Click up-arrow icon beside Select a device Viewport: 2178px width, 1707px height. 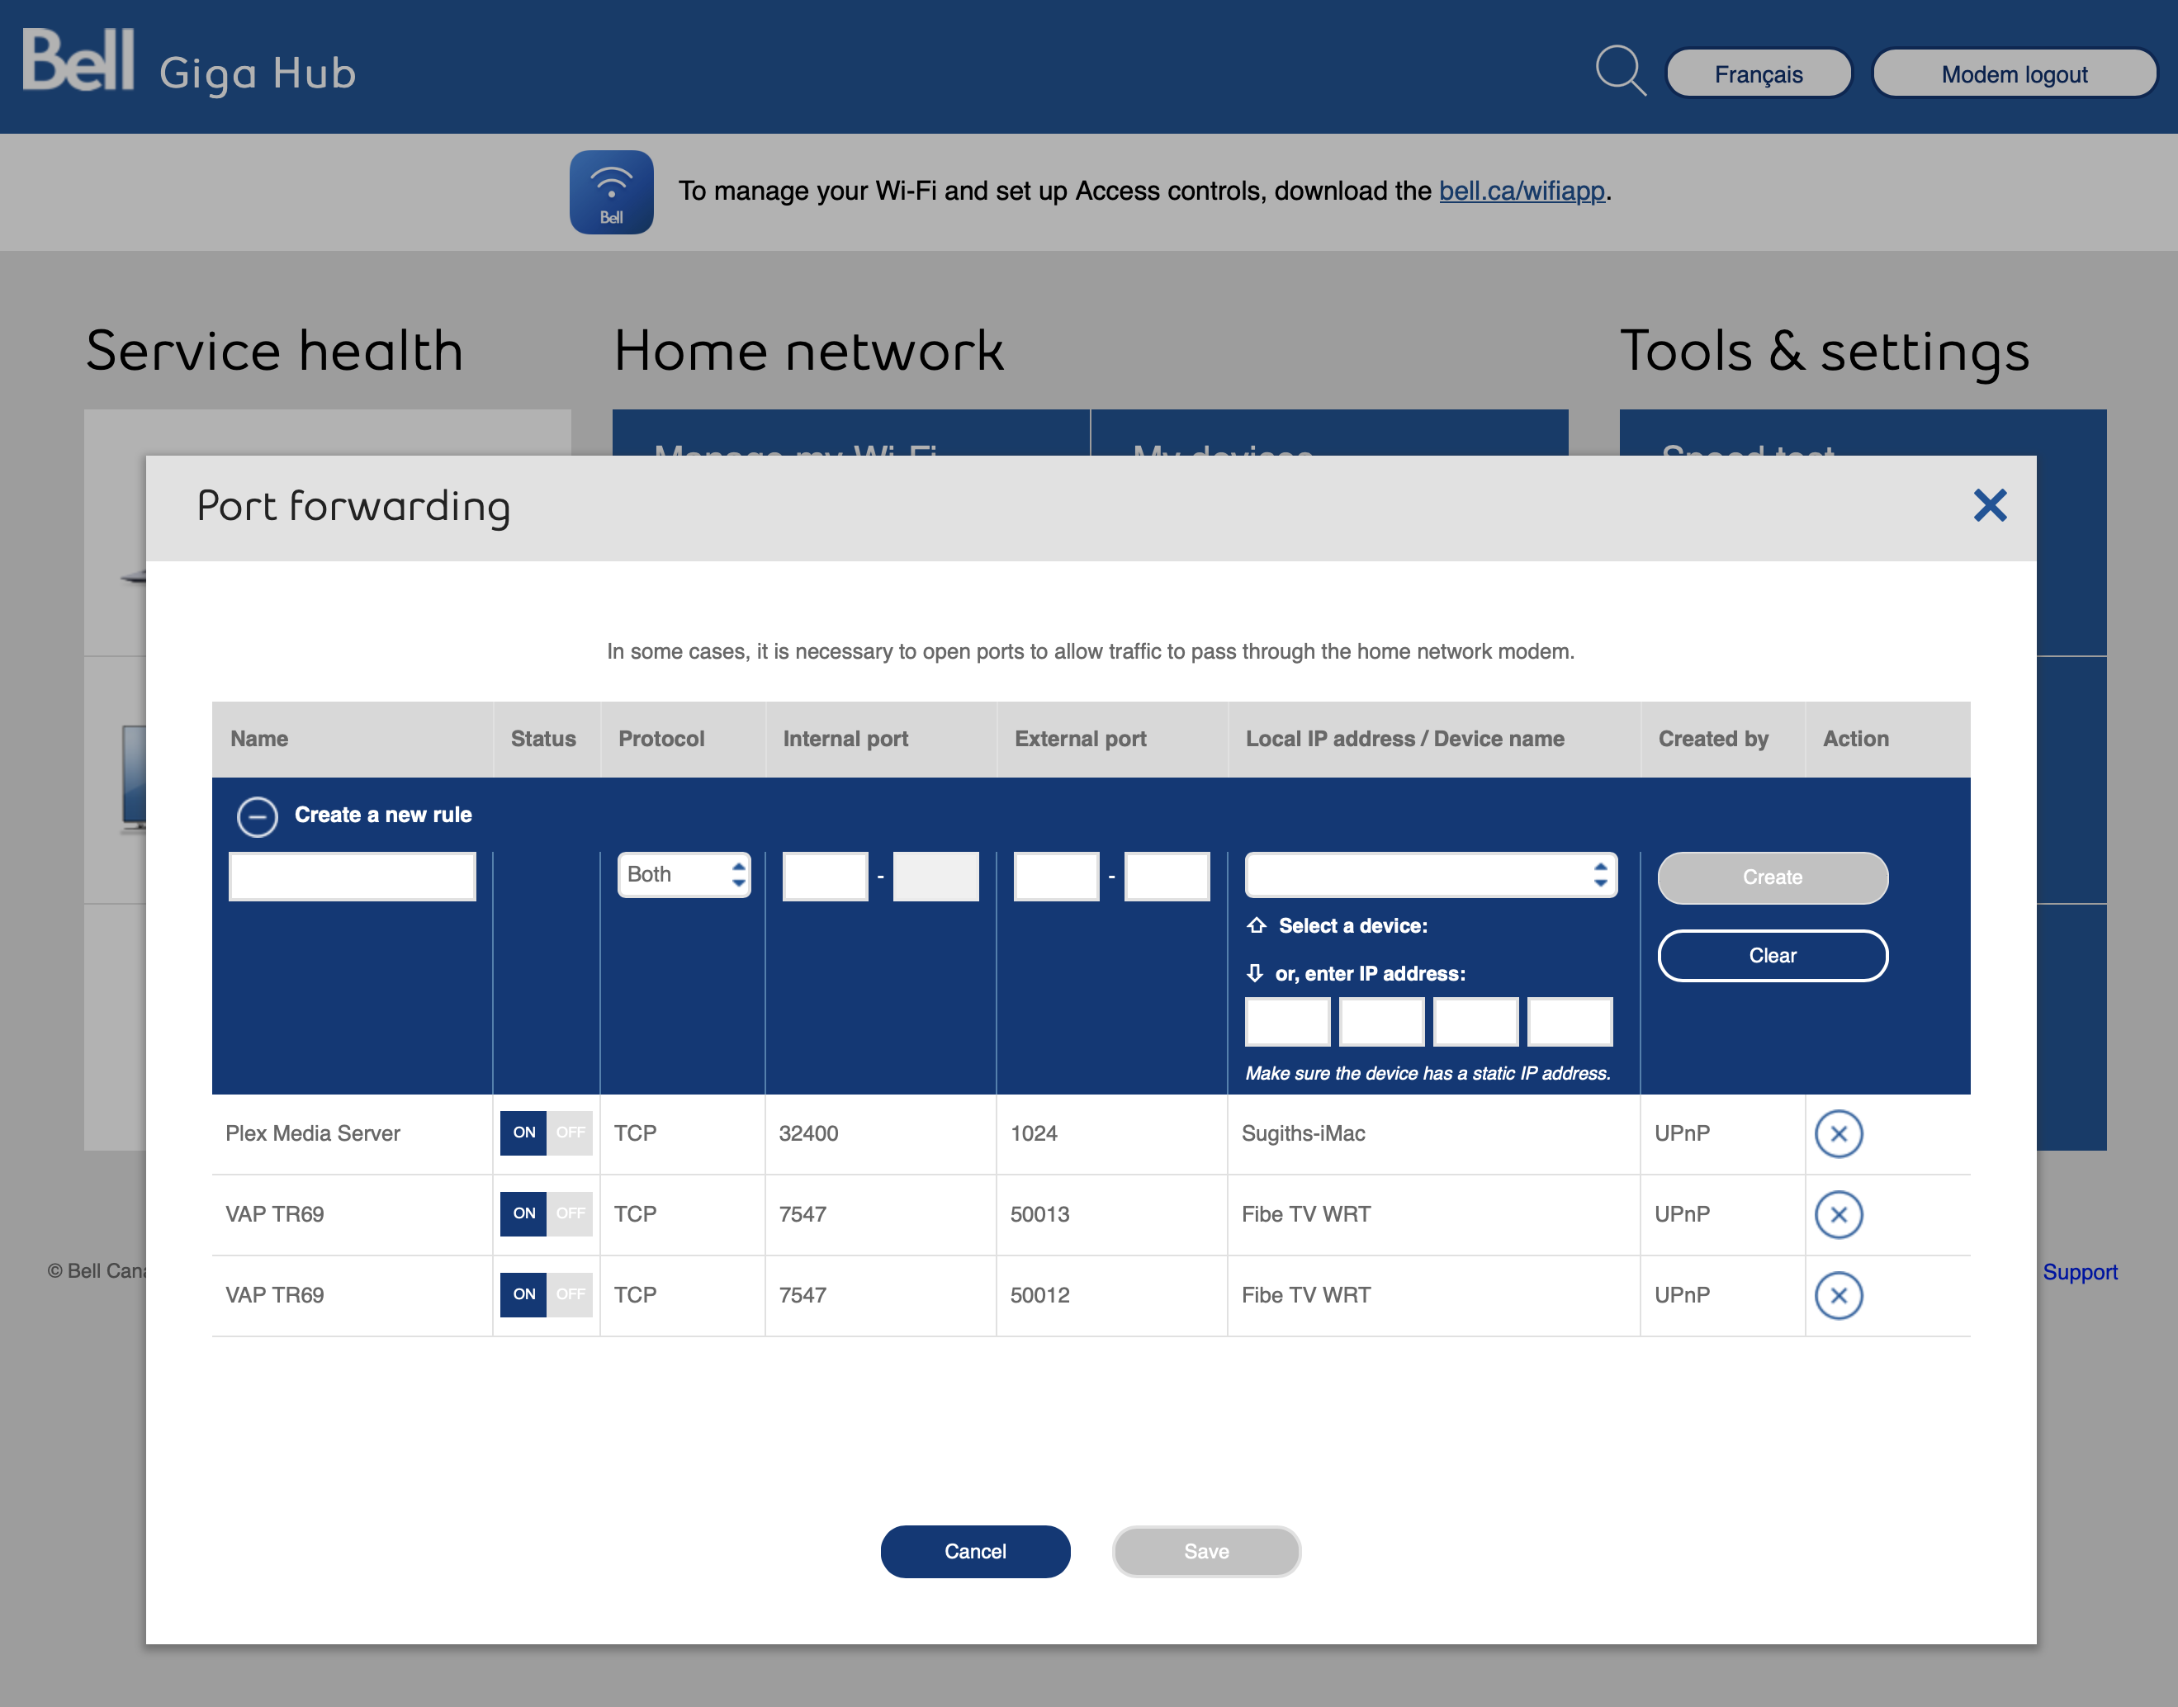[x=1257, y=925]
